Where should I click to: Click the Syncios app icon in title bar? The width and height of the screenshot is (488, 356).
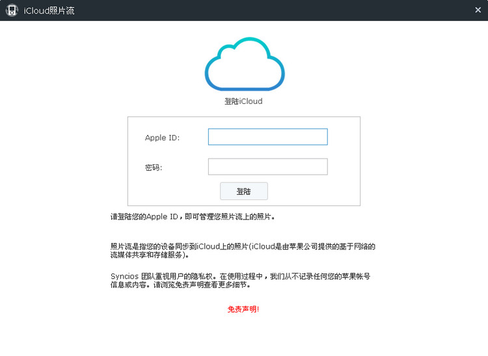tap(12, 10)
